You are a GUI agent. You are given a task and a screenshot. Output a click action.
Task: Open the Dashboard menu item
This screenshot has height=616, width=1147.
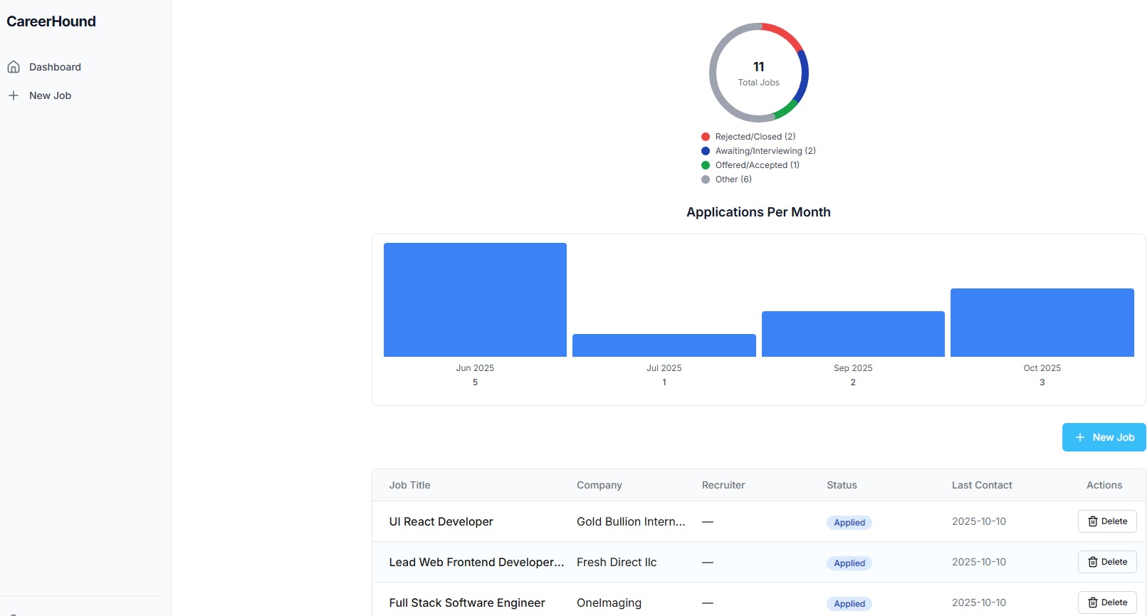[x=55, y=67]
